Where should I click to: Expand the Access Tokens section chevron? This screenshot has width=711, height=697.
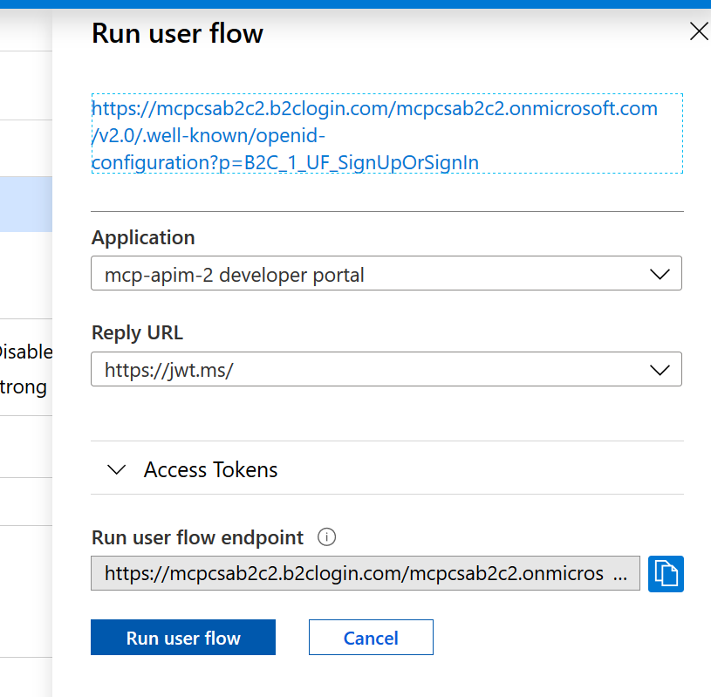pyautogui.click(x=116, y=469)
